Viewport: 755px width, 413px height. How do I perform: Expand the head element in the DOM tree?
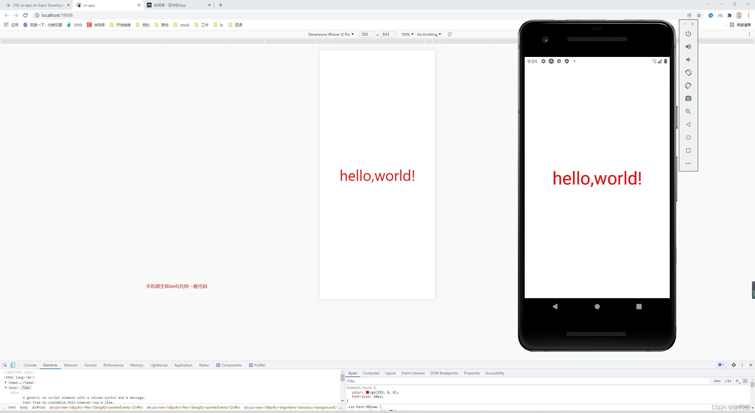point(6,382)
